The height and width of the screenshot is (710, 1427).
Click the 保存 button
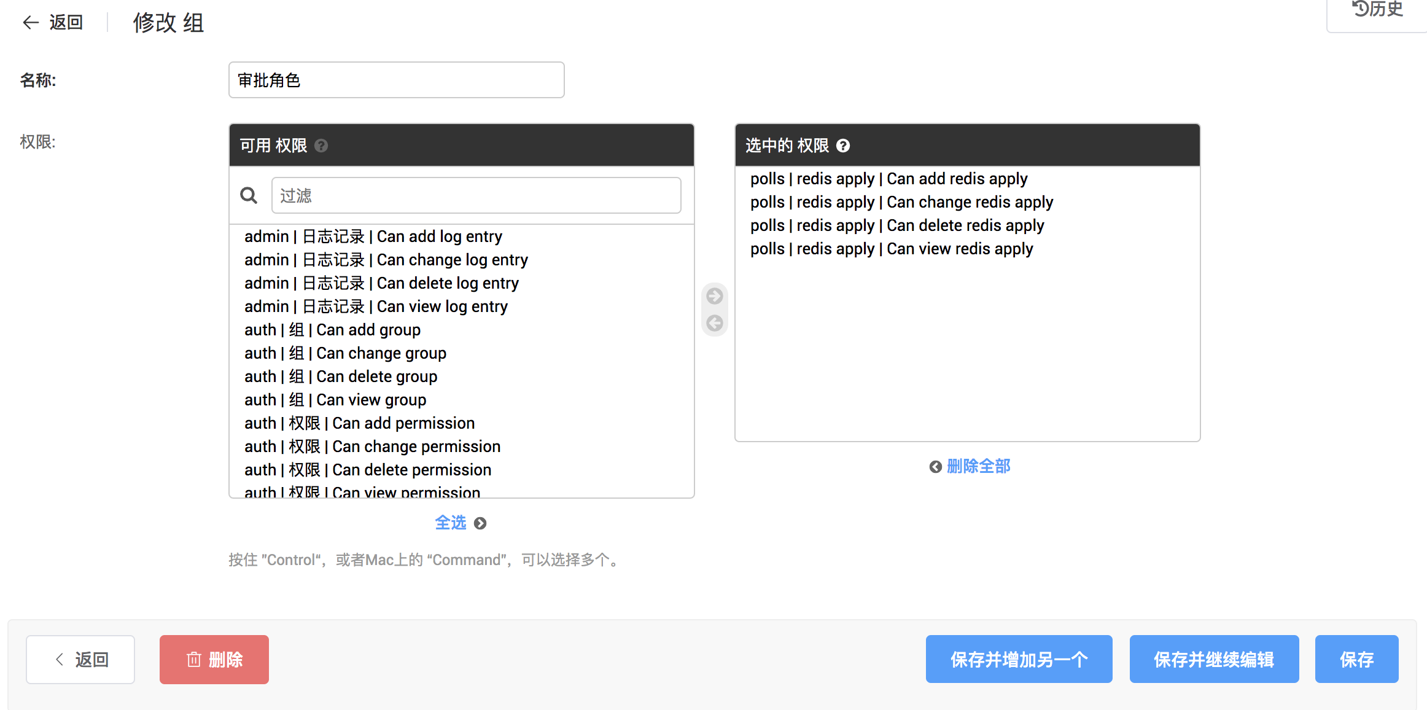tap(1356, 660)
